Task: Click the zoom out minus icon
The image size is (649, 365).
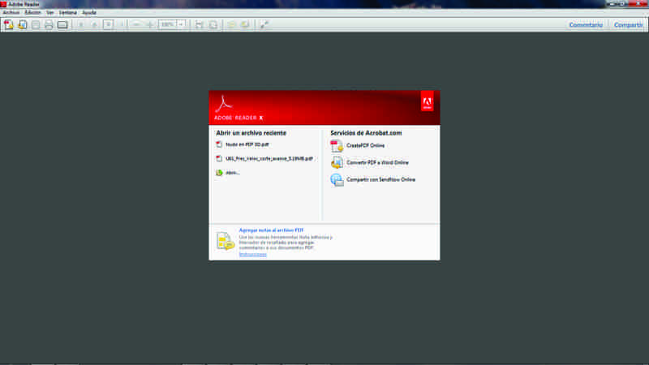Action: [x=136, y=25]
